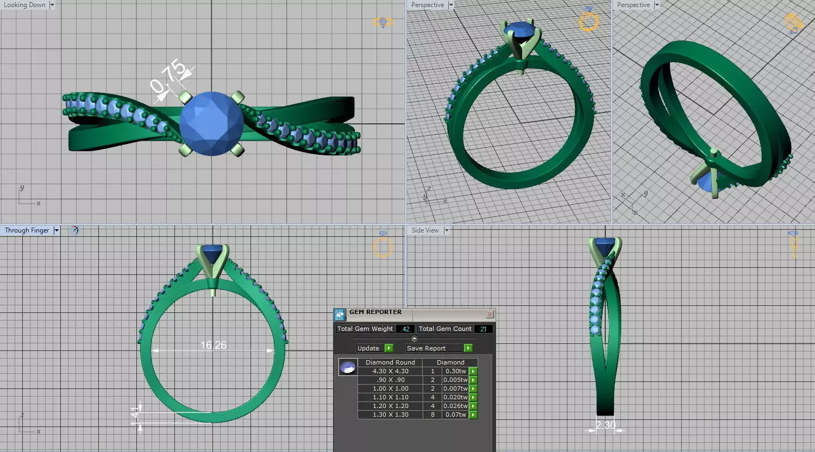The image size is (815, 452).
Task: Click the ring icon in Through Finger viewport
Action: [x=383, y=245]
